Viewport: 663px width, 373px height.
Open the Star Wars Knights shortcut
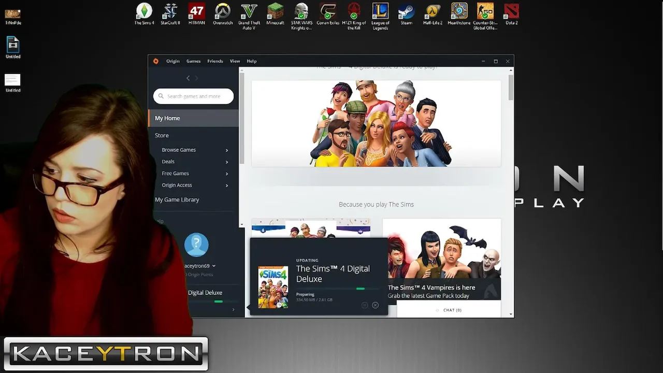pyautogui.click(x=301, y=17)
